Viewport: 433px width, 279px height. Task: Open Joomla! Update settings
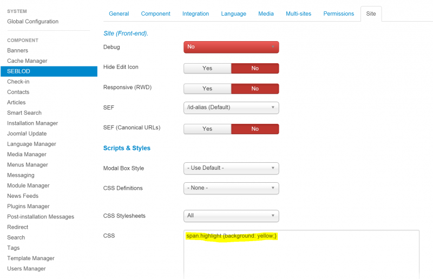(x=27, y=134)
